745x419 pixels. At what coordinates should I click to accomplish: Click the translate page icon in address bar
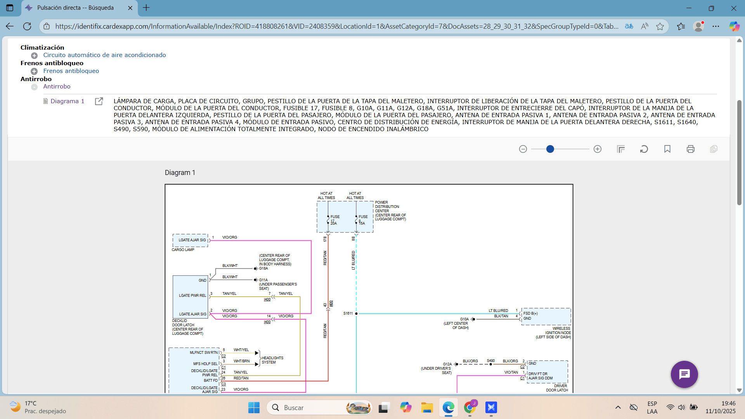[629, 26]
